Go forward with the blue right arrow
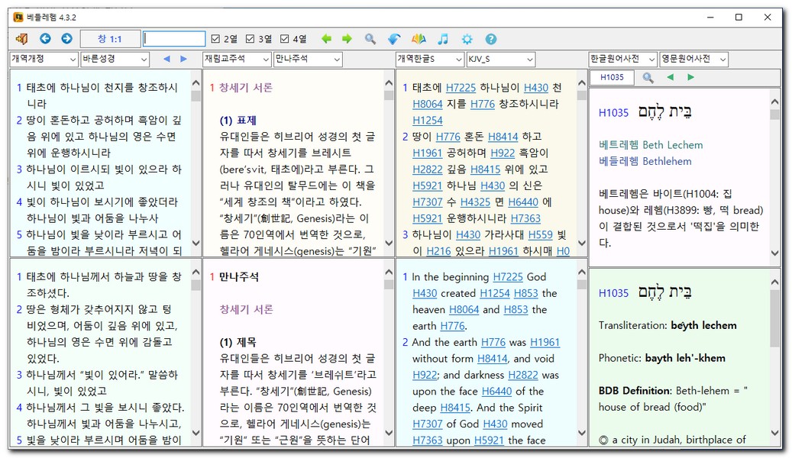This screenshot has height=458, width=792. [x=66, y=39]
